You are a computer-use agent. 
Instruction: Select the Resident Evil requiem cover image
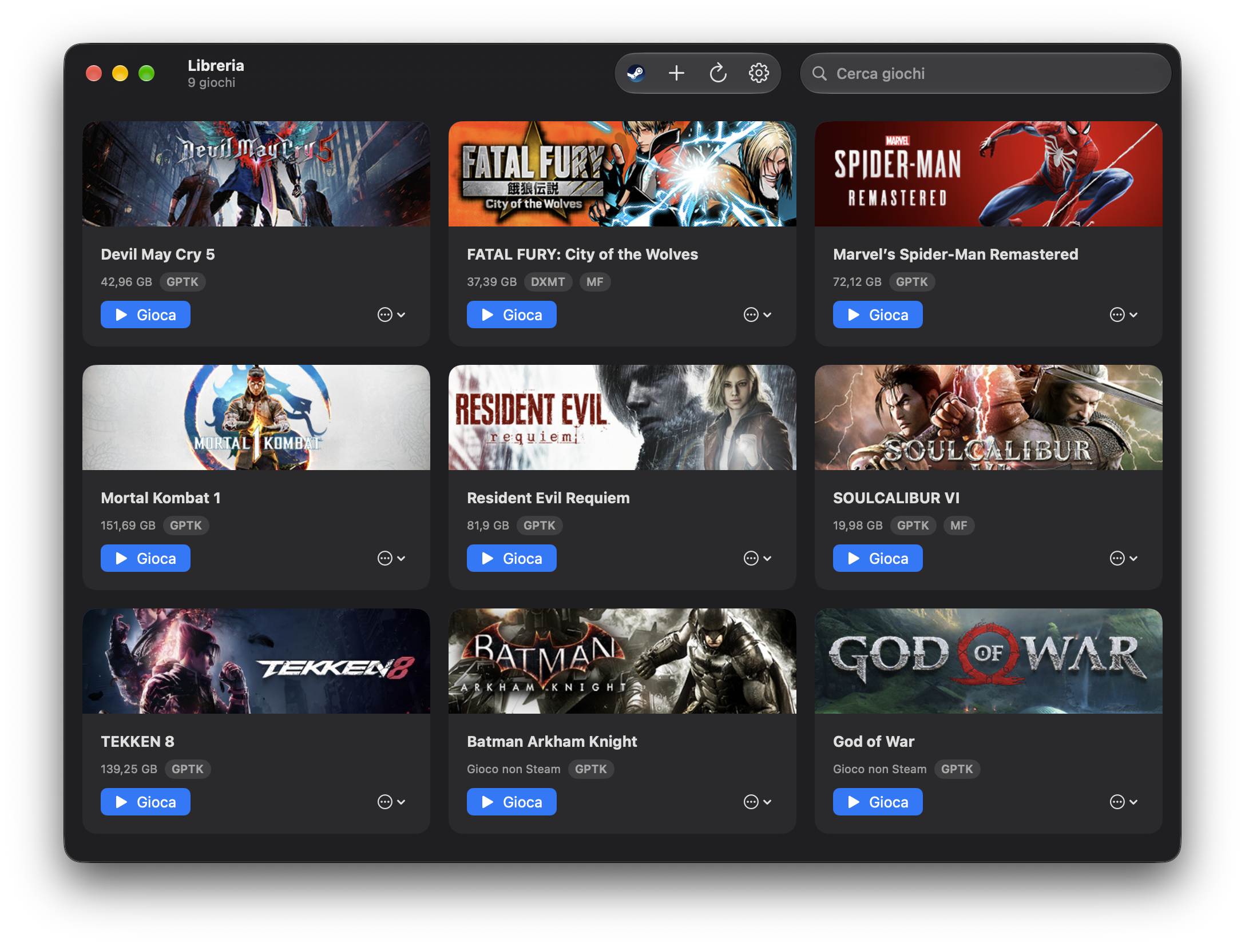[622, 417]
